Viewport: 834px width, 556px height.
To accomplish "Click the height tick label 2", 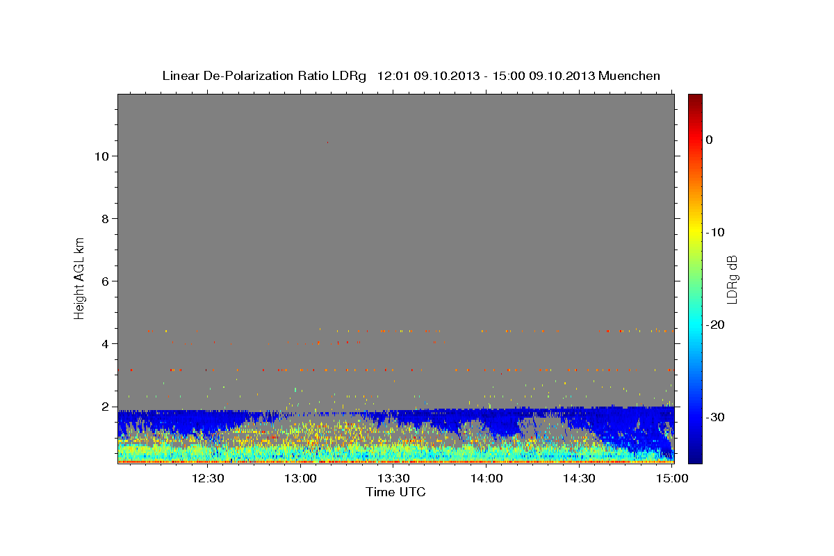I will point(106,406).
